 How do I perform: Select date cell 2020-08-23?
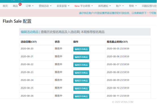(27, 72)
